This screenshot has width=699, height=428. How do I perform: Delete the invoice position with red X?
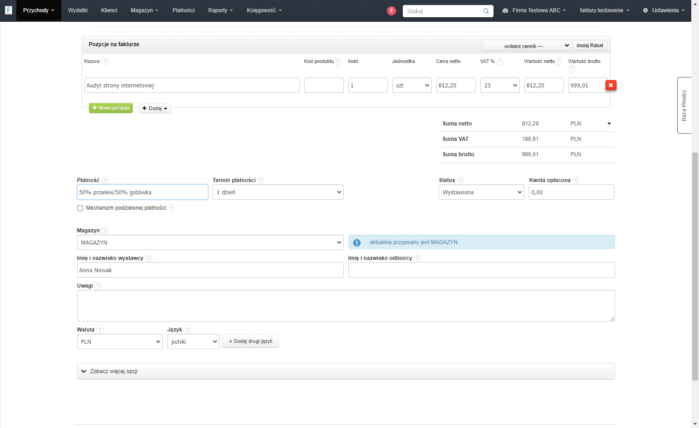point(611,85)
